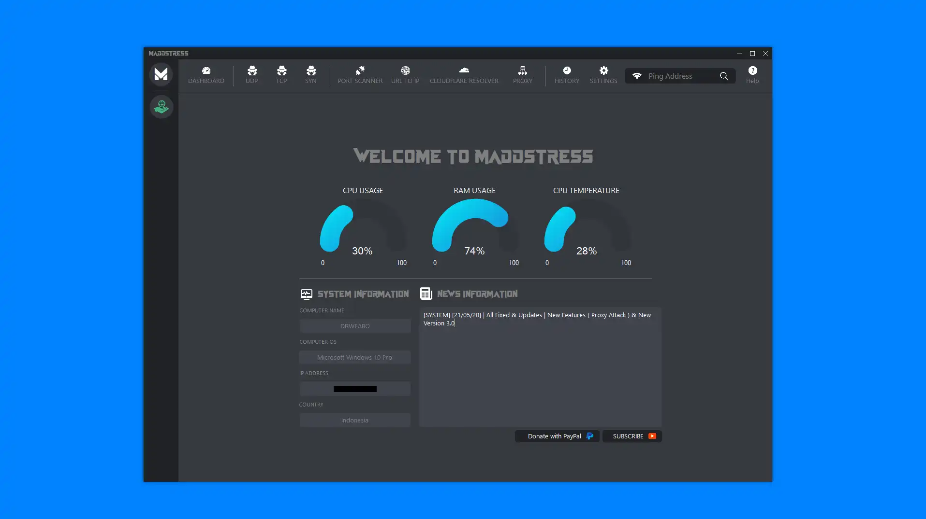Click the Ping search magnifier icon
Viewport: 926px width, 519px height.
[x=723, y=76]
